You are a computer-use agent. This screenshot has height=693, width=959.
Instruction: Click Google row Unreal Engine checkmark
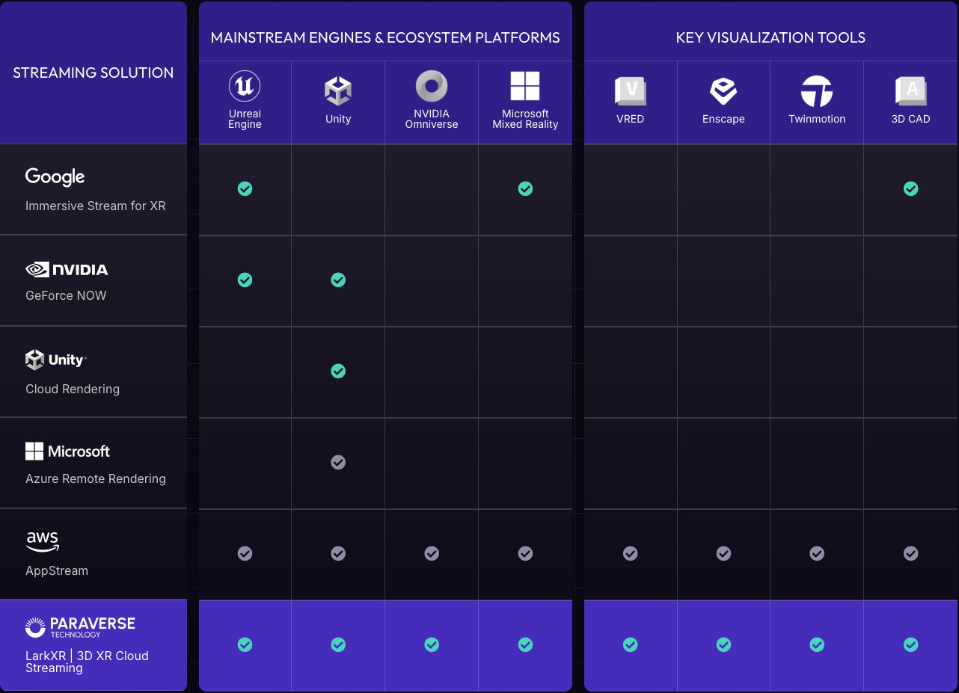(245, 188)
